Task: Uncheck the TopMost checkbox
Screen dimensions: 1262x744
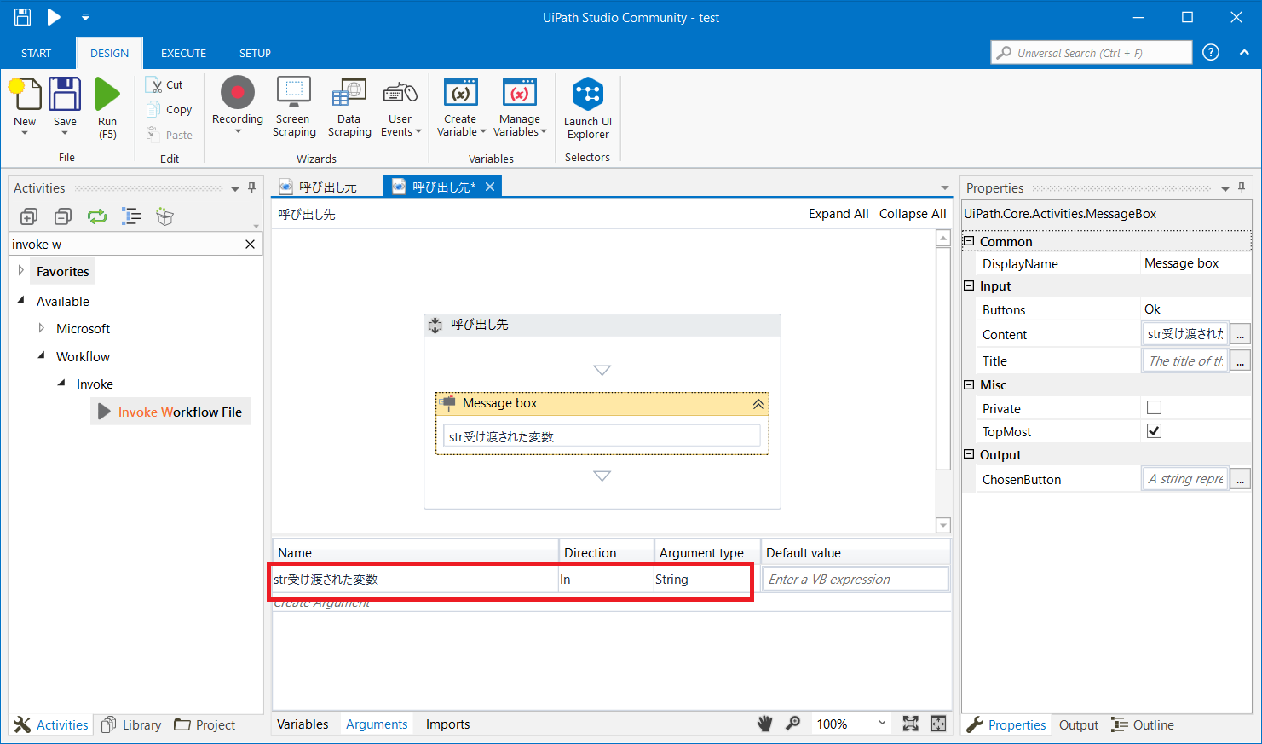Action: coord(1154,430)
